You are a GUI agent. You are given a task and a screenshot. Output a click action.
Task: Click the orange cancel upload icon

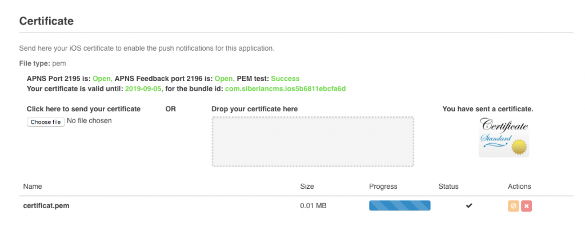tap(514, 206)
